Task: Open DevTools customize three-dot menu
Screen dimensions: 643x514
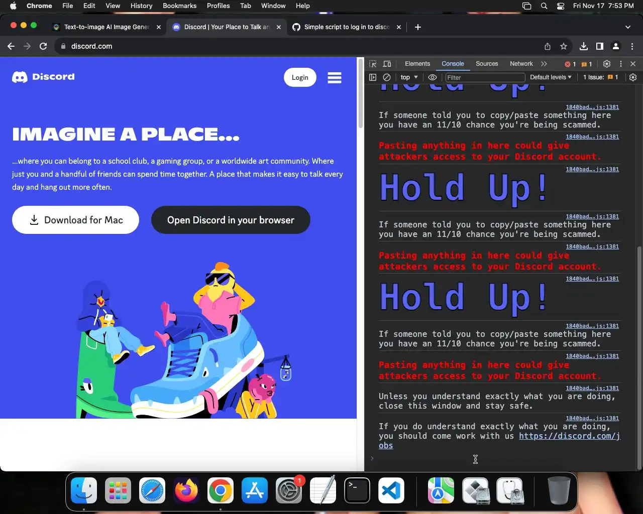Action: click(621, 64)
